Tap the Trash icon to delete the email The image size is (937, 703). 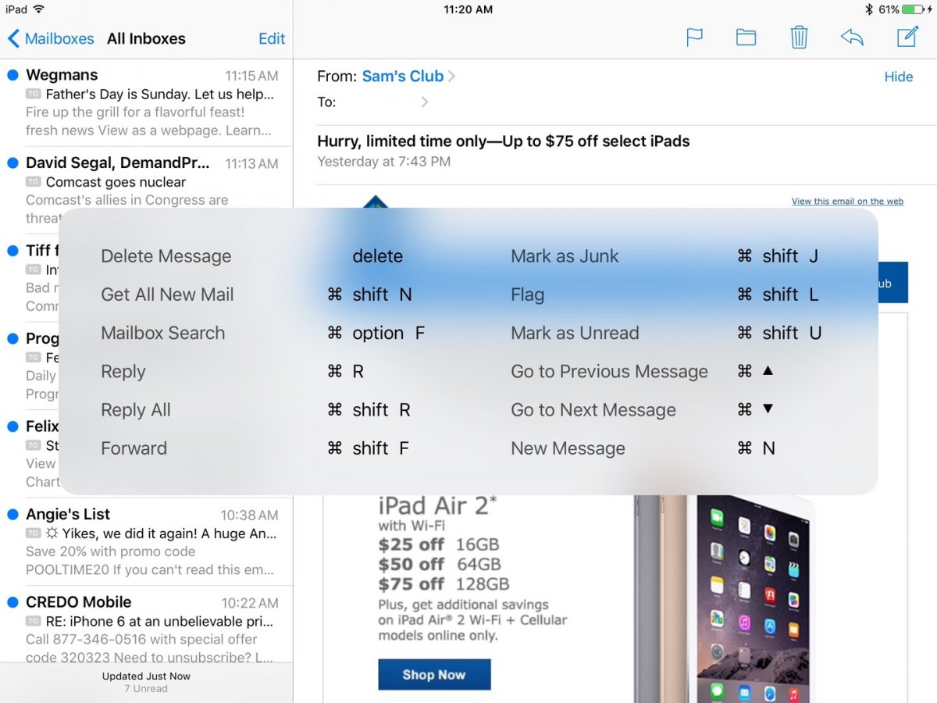[799, 37]
